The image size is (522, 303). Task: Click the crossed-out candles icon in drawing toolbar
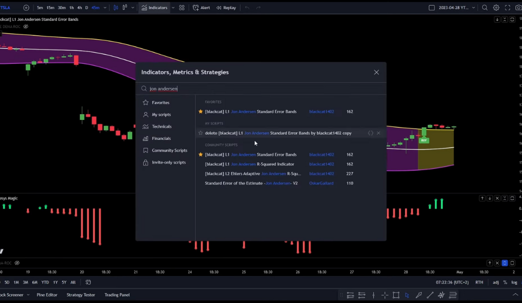(441, 295)
